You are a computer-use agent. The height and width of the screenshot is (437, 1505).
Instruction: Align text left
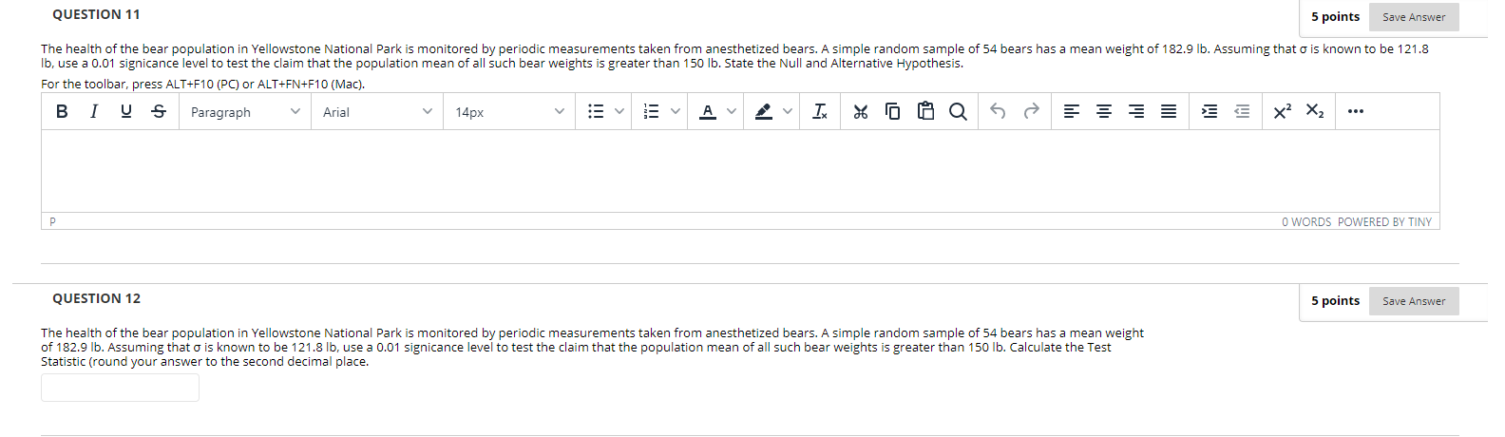pyautogui.click(x=1072, y=111)
